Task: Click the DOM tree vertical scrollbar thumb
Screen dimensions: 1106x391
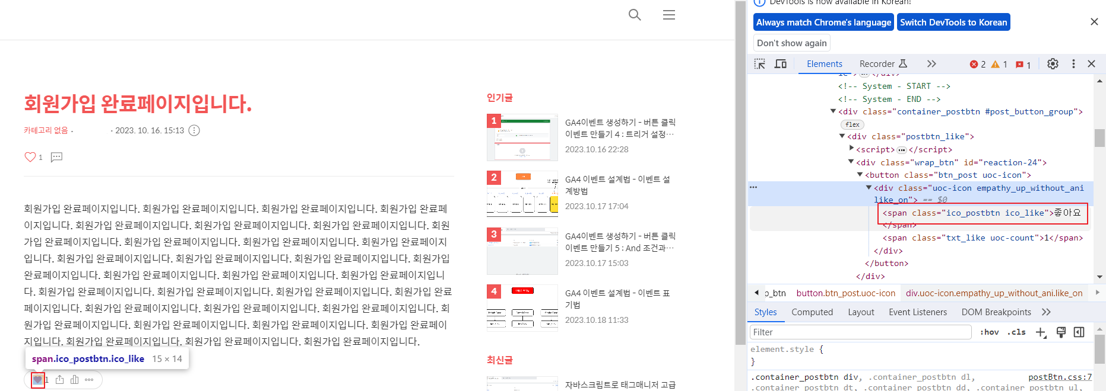Action: (1099, 137)
